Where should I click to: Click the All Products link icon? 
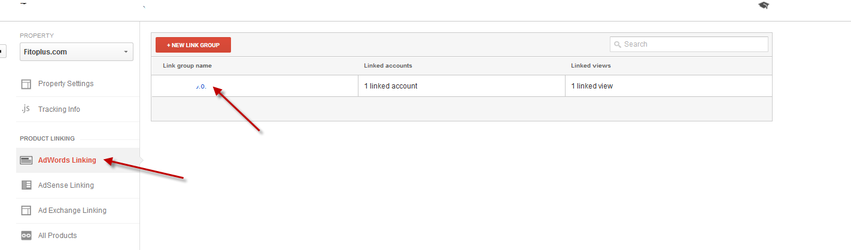(x=26, y=236)
